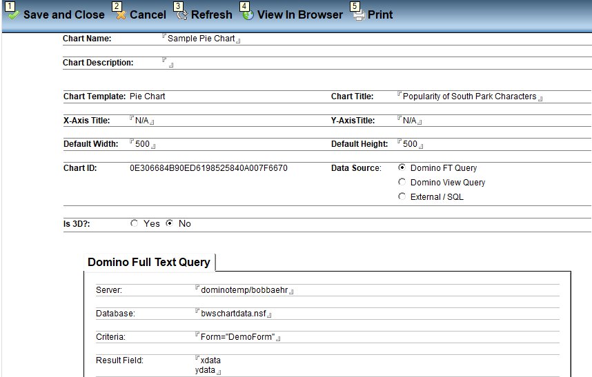Edit the Chart Name field
The width and height of the screenshot is (592, 377).
(x=201, y=39)
